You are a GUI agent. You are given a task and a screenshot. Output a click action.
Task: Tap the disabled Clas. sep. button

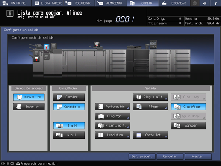coord(189,97)
